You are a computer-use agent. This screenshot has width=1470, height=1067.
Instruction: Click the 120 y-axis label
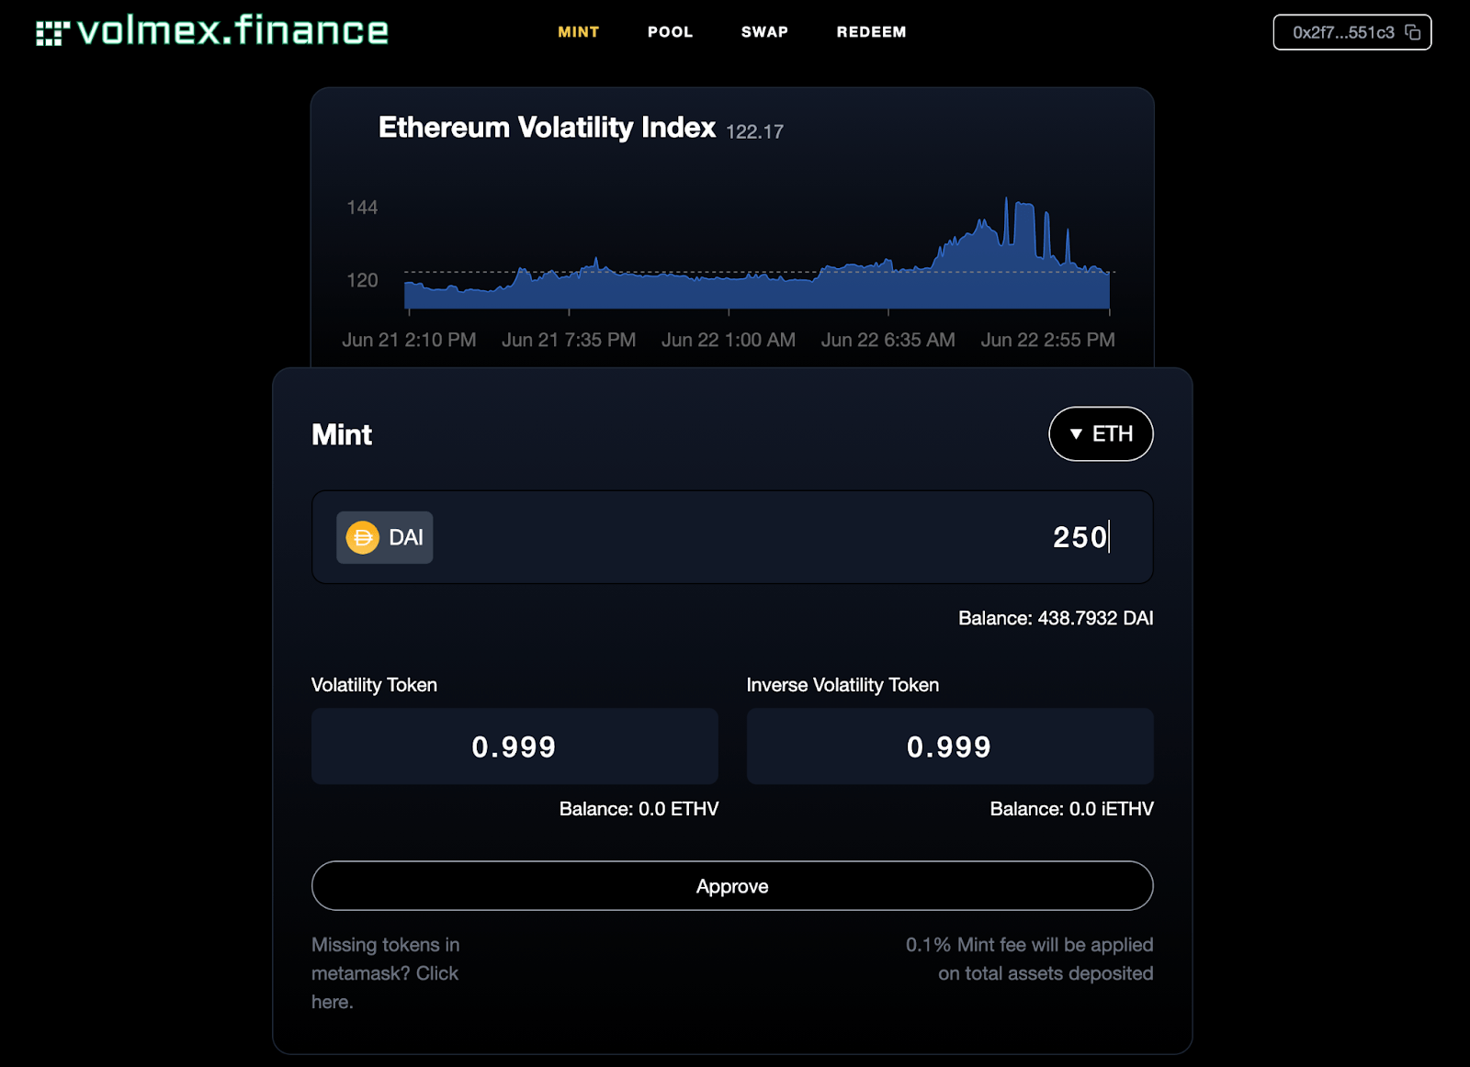point(362,280)
